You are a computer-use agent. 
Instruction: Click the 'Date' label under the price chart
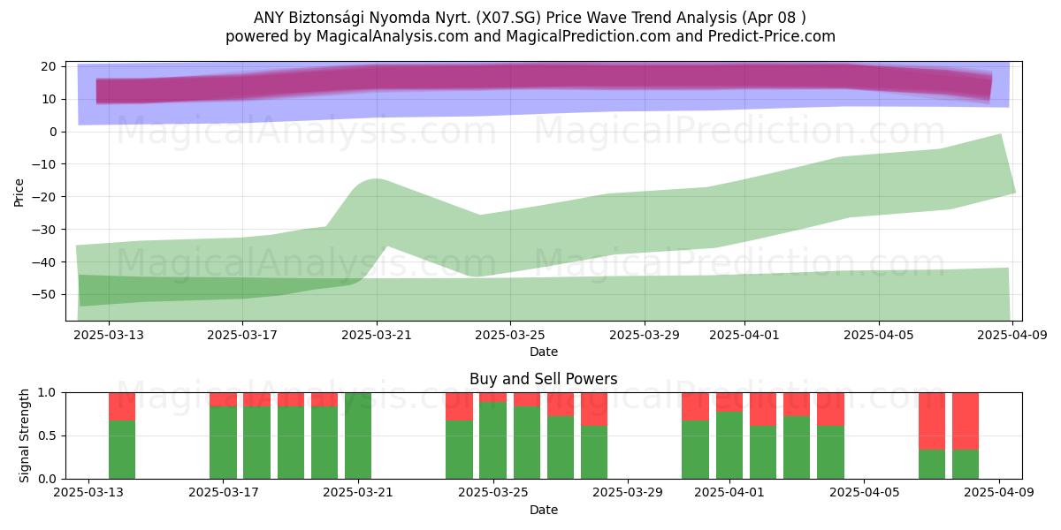pos(543,352)
